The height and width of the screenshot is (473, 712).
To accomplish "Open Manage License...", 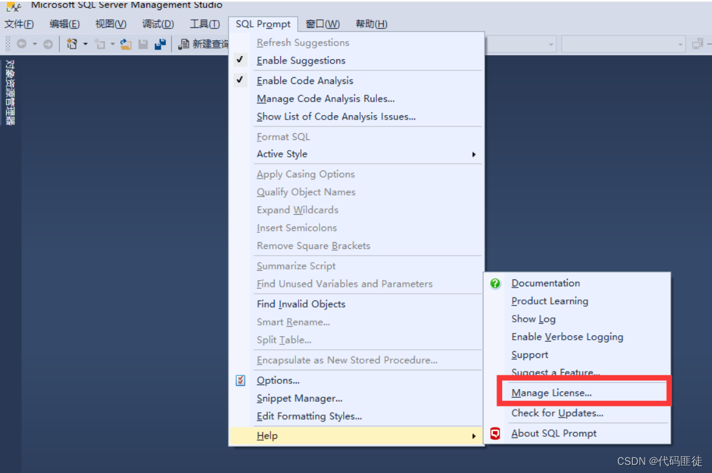I will click(x=551, y=393).
